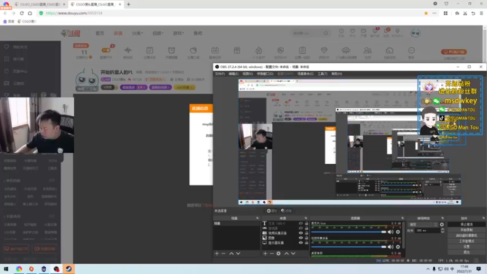Toggle visibility of the second source in the list
Viewport: 487px width, 274px height.
pos(301,228)
